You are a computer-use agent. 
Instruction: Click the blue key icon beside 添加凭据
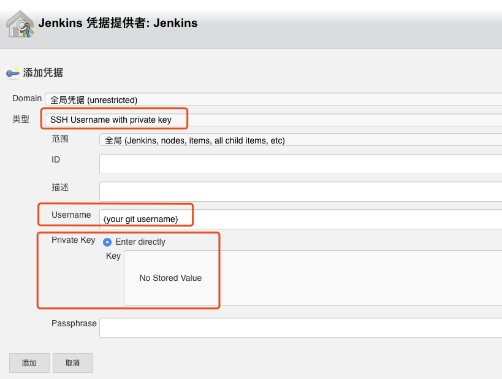click(x=12, y=73)
